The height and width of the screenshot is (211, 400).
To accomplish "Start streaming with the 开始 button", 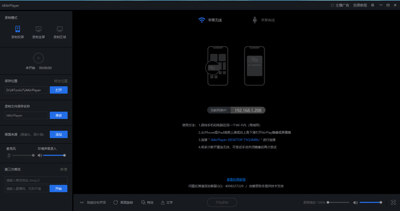I will (x=58, y=189).
